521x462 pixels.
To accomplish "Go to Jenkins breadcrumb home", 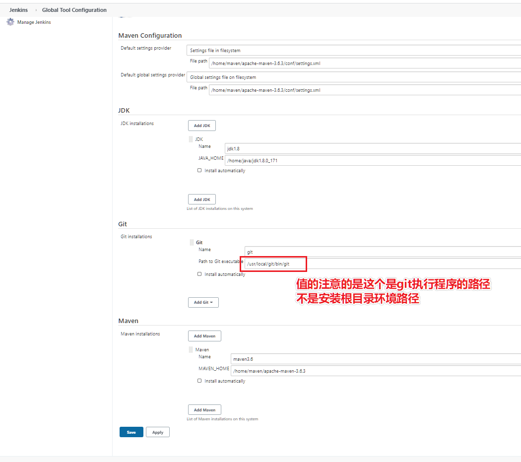I will click(x=19, y=10).
